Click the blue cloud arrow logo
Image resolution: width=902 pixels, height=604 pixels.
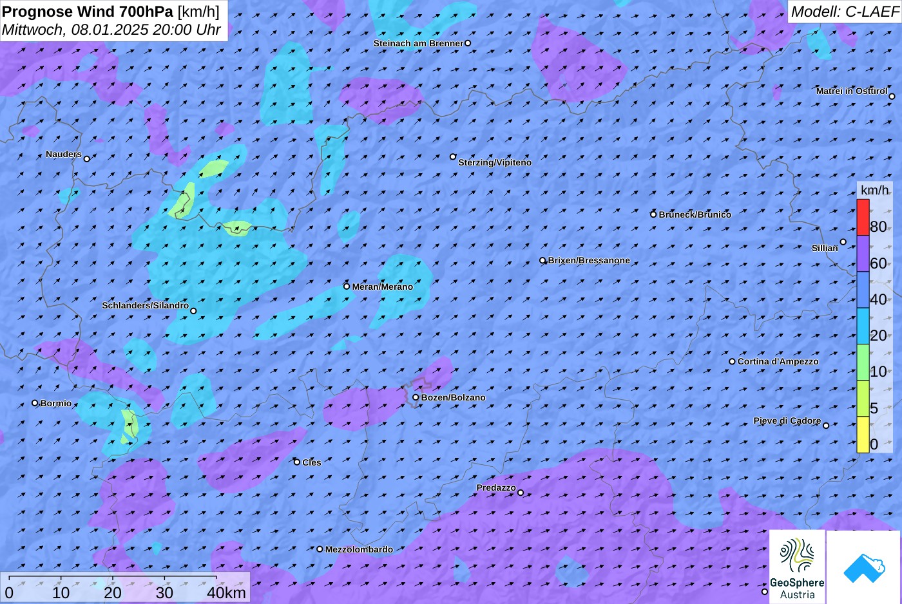(x=864, y=567)
